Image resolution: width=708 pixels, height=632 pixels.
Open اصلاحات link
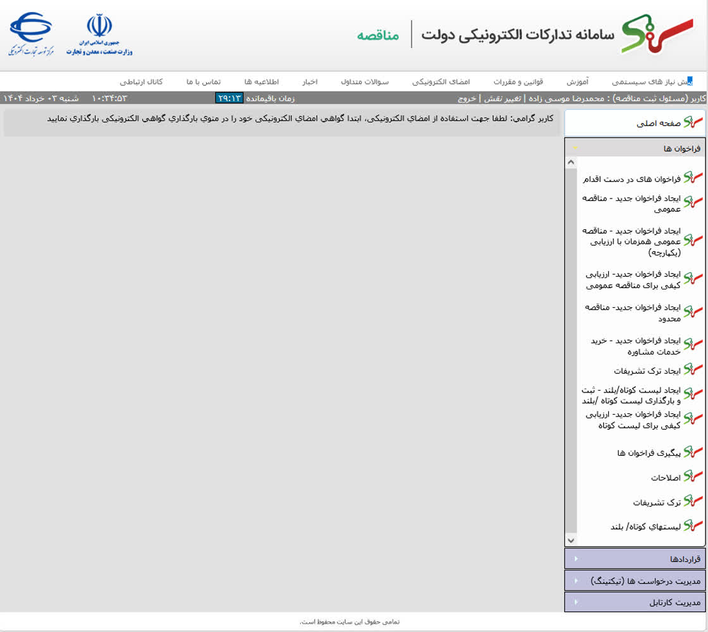[x=666, y=478]
